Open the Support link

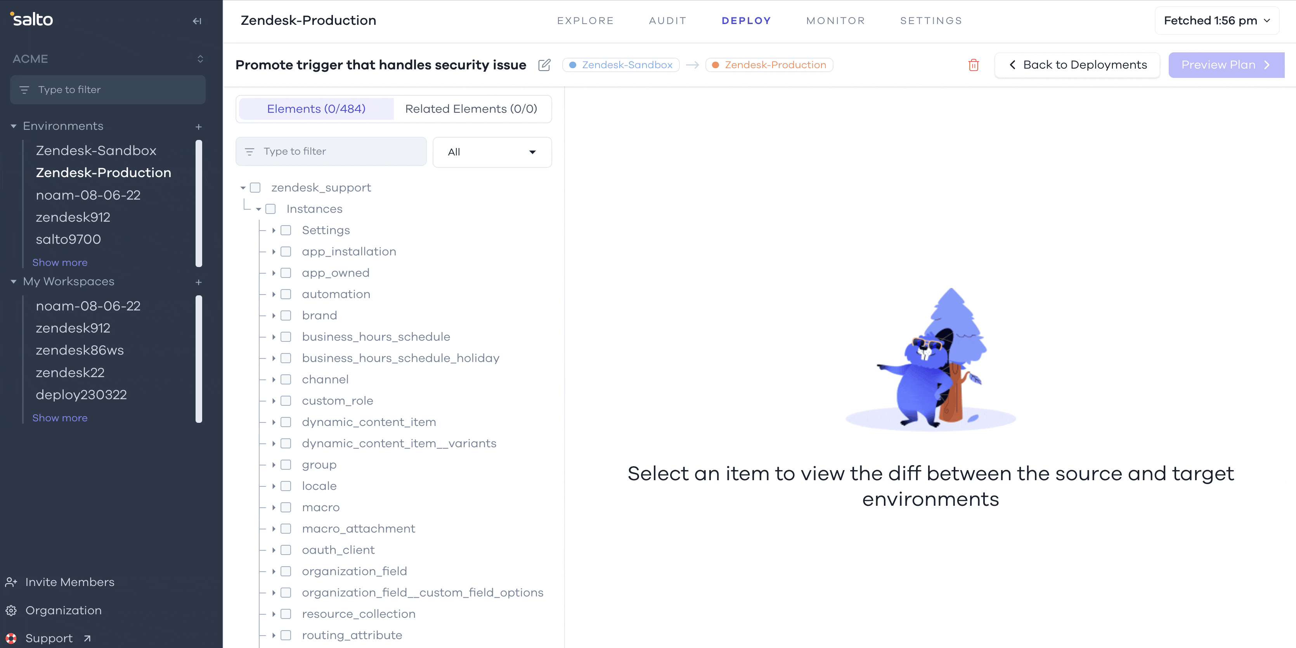[x=49, y=638]
